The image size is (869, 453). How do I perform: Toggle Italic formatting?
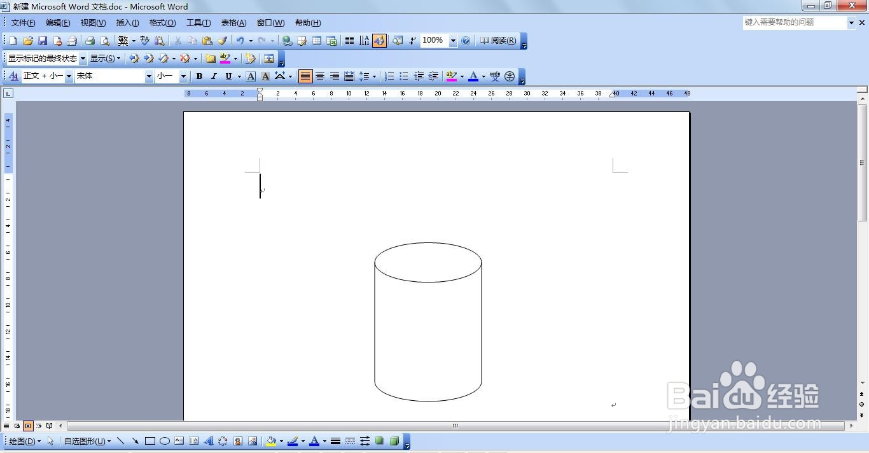click(214, 76)
